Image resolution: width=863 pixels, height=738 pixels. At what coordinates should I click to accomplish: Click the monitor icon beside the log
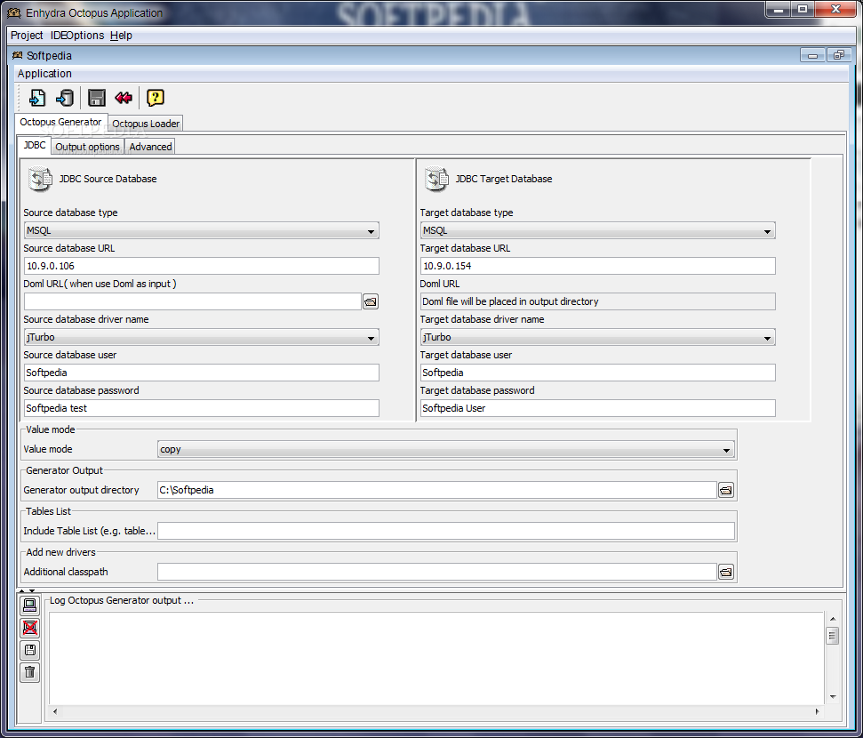coord(29,606)
